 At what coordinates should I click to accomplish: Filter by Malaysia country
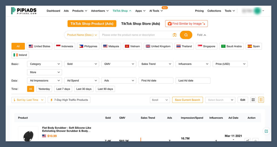[x=111, y=46]
